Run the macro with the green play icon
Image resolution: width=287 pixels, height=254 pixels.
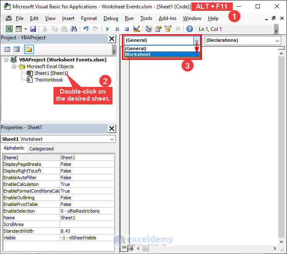tap(107, 29)
